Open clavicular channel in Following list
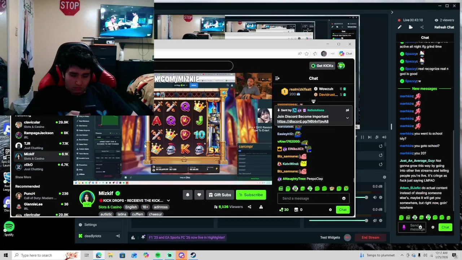Image resolution: width=462 pixels, height=260 pixels. tap(42, 124)
